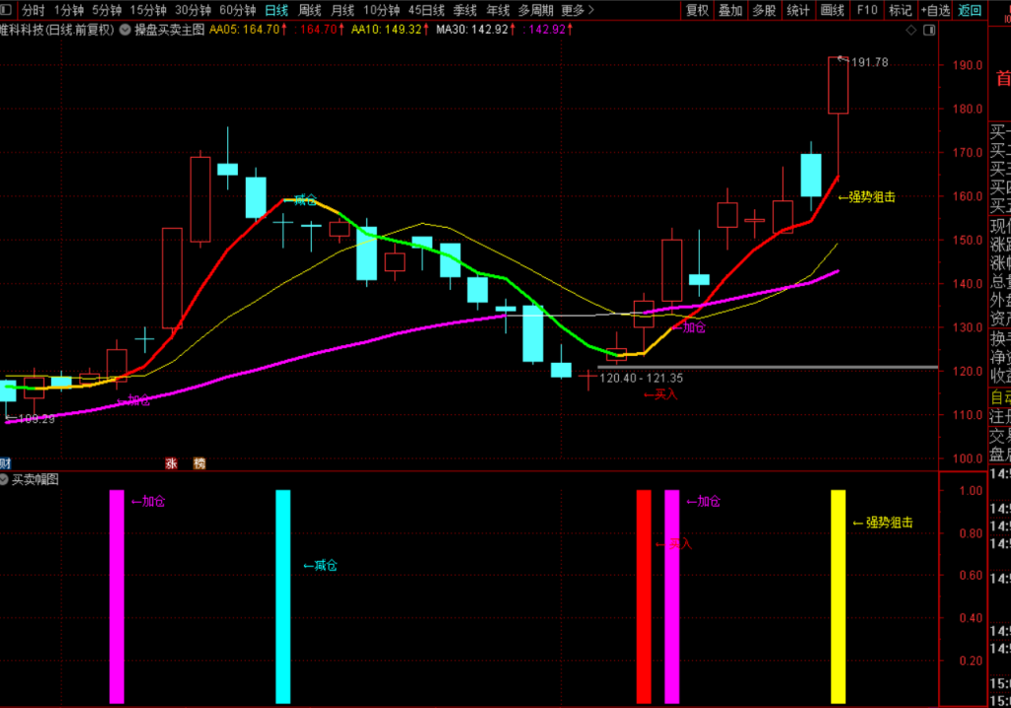This screenshot has height=708, width=1011.
Task: Click the 109.29 low price label
Action: 37,419
